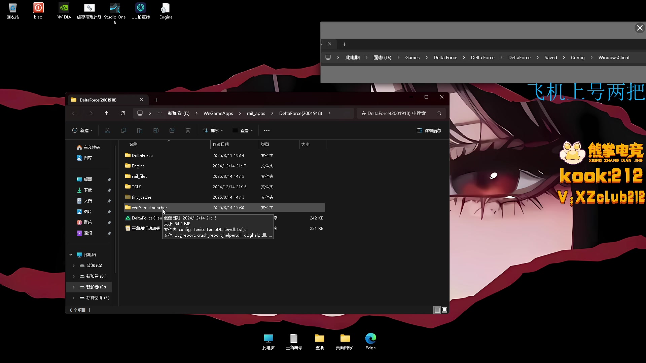This screenshot has height=363, width=646.
Task: Open the 三角洲号 text file icon
Action: 294,341
